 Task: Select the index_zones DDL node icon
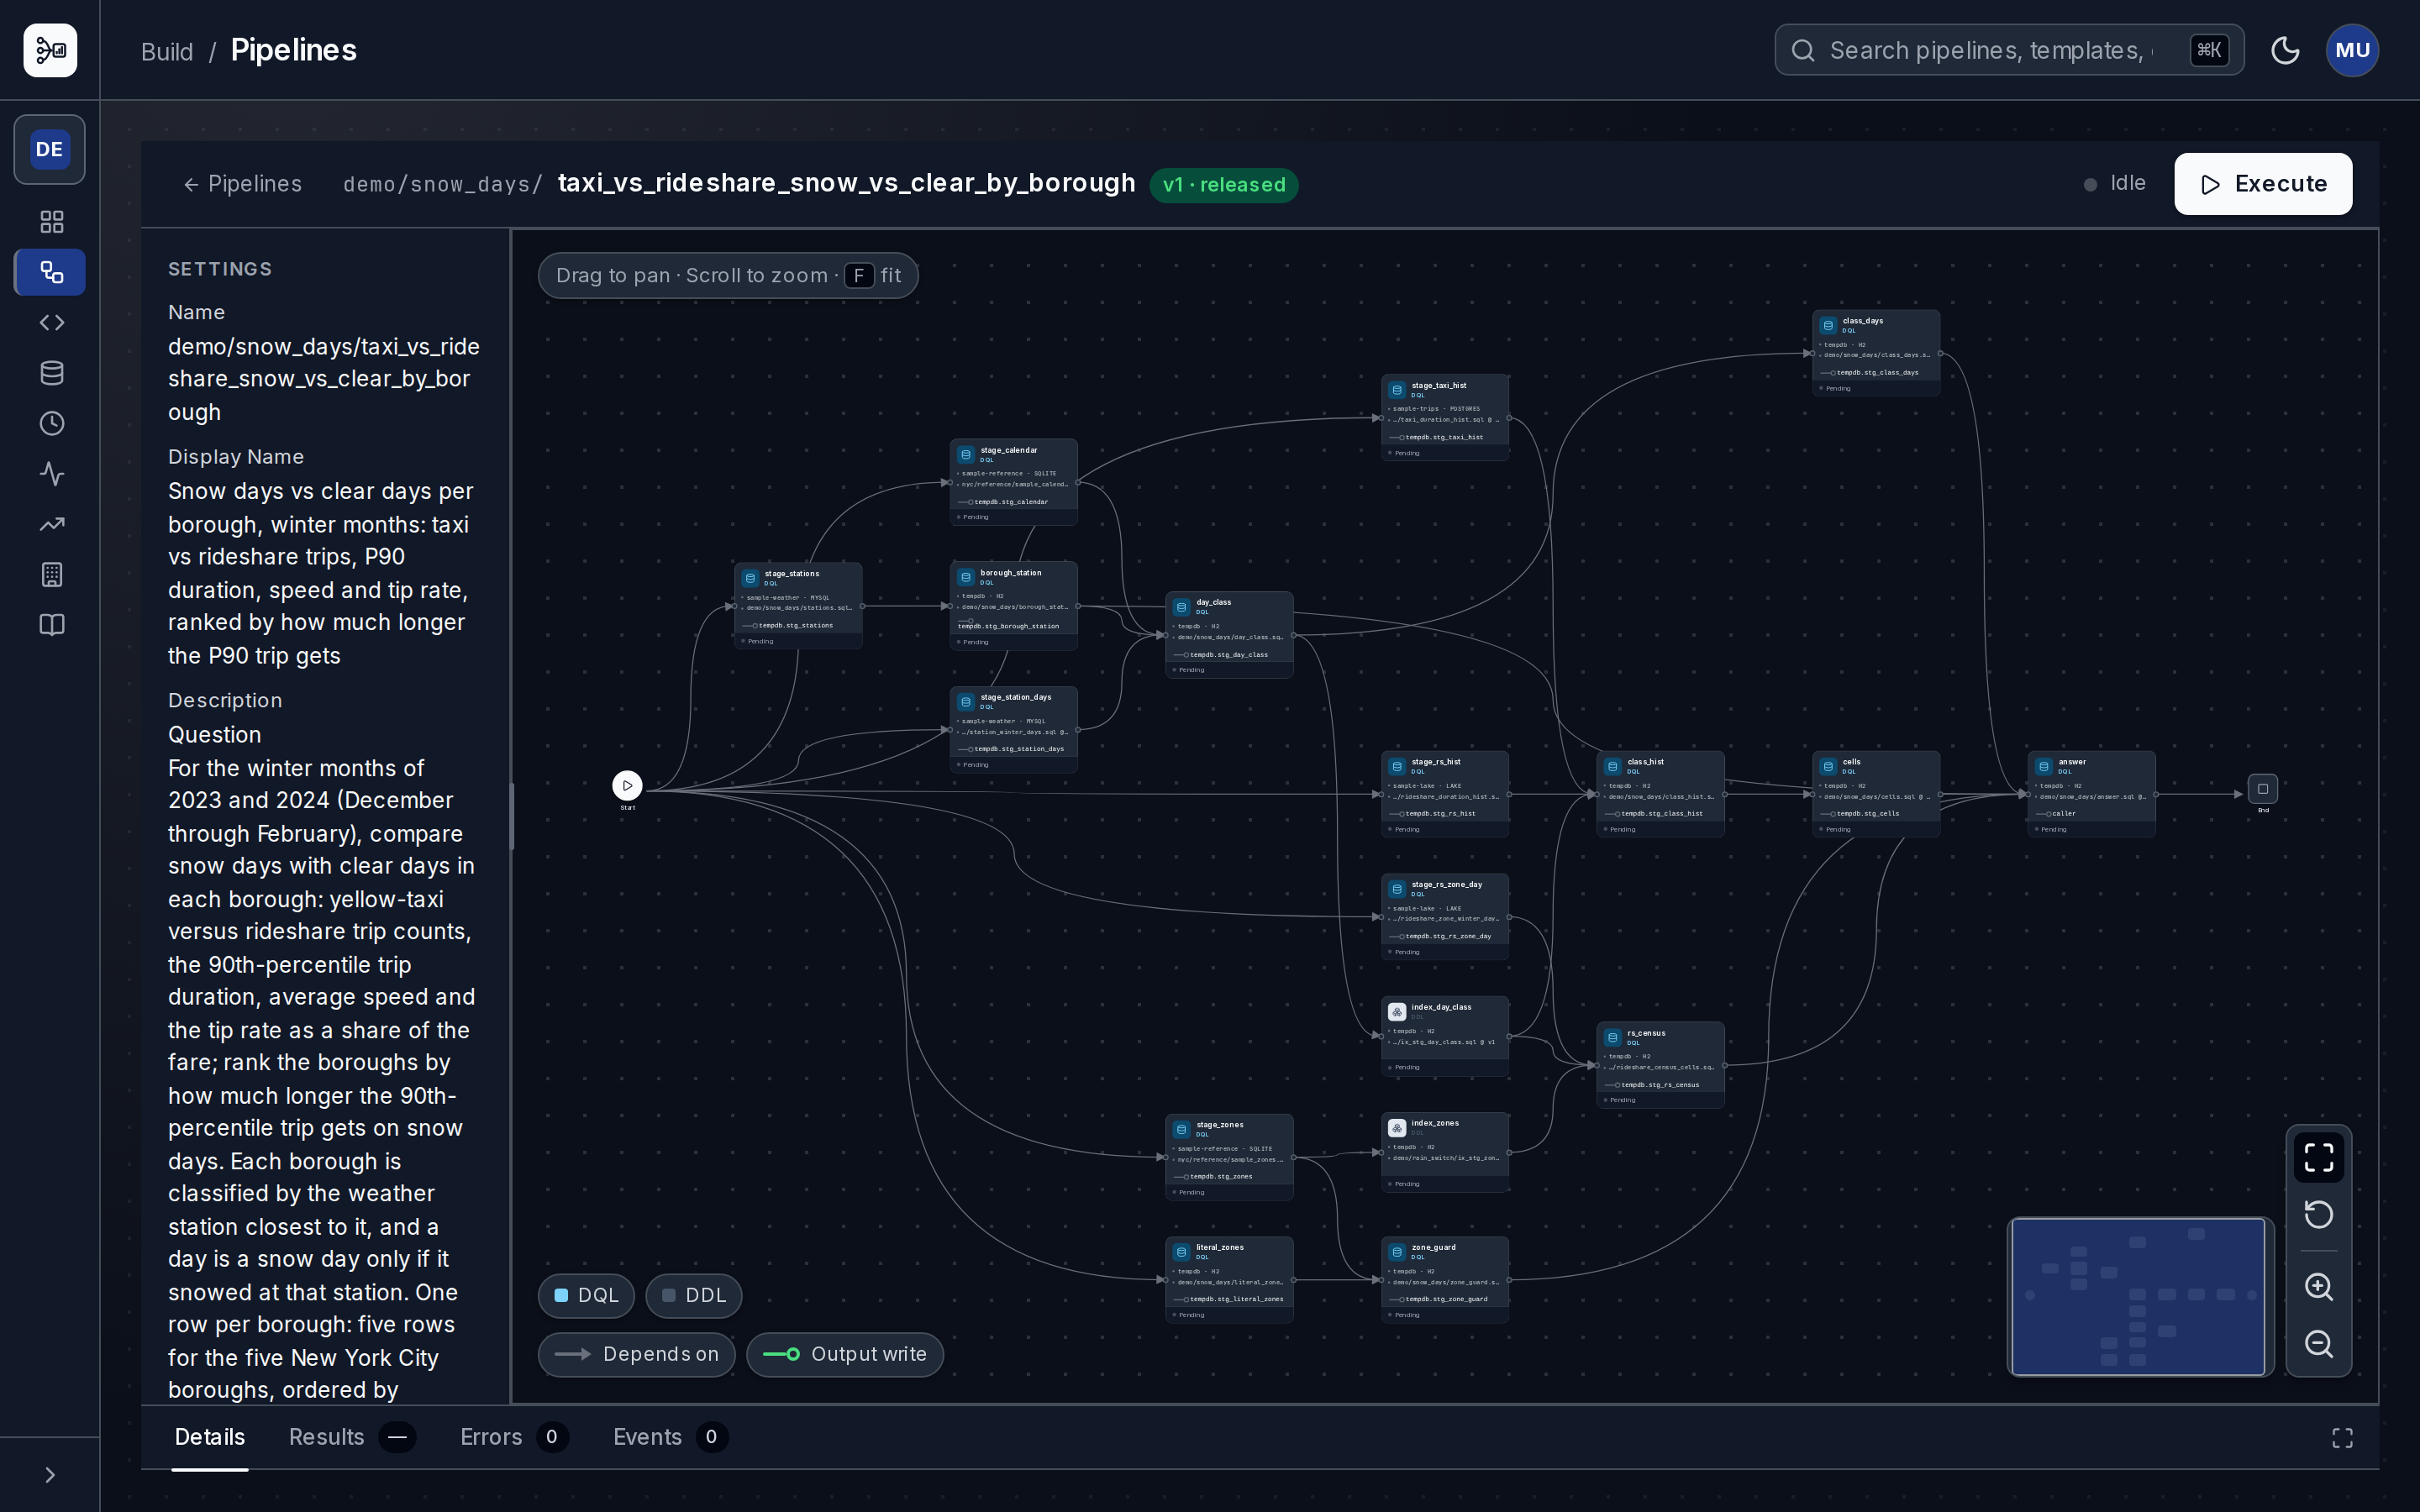coord(1397,1128)
